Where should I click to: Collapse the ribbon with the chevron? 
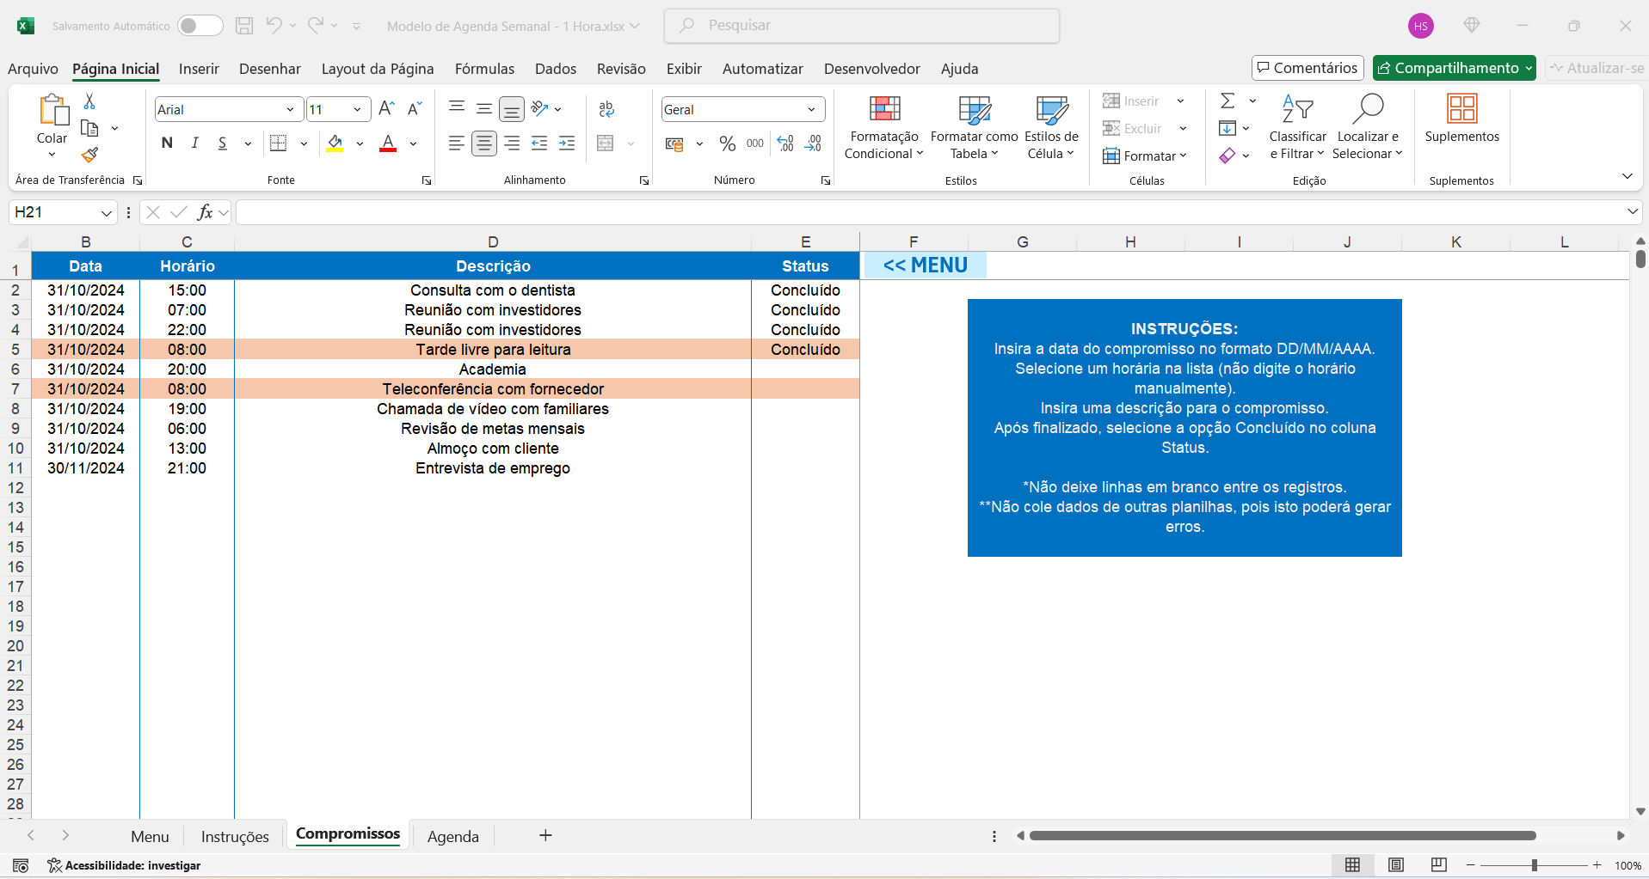pyautogui.click(x=1627, y=176)
